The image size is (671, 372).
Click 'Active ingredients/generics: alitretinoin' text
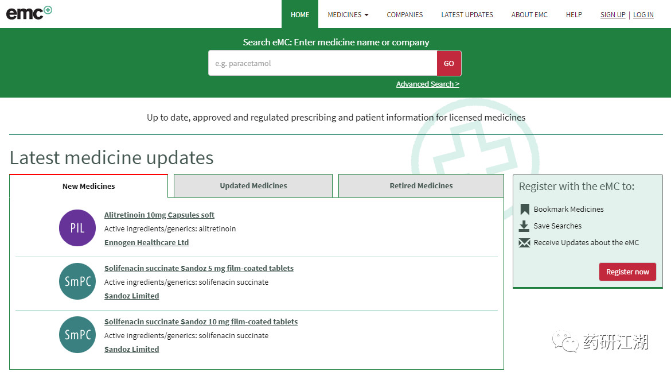pyautogui.click(x=170, y=229)
